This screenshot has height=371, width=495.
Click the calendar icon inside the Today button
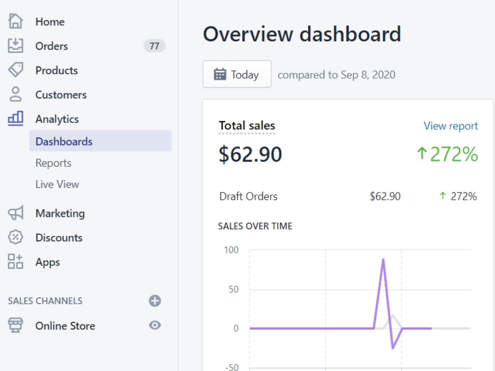pos(220,74)
